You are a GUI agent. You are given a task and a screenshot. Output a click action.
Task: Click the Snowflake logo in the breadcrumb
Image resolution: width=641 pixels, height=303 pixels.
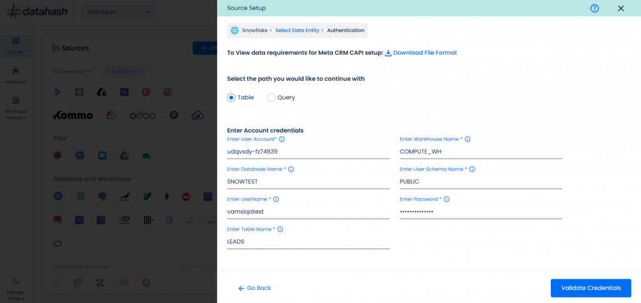tap(234, 30)
